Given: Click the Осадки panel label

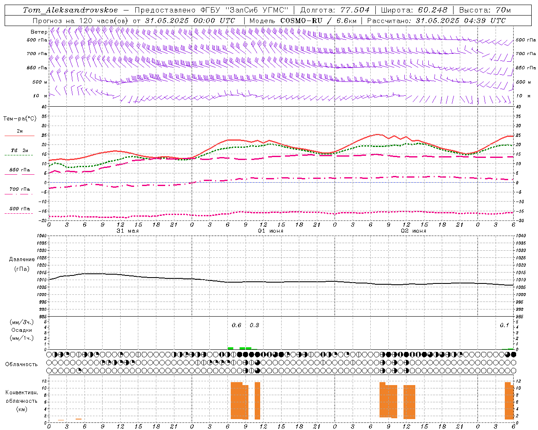Looking at the screenshot, I should coord(21,330).
